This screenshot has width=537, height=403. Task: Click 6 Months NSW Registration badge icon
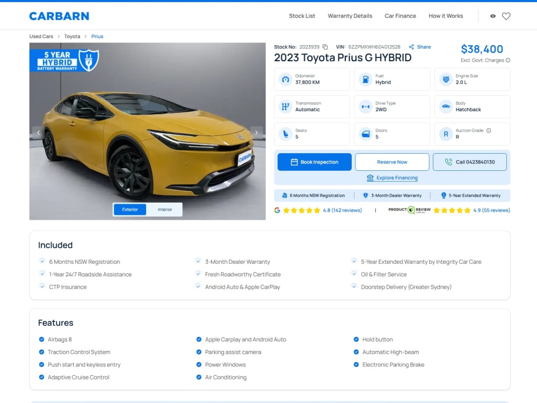pos(284,196)
